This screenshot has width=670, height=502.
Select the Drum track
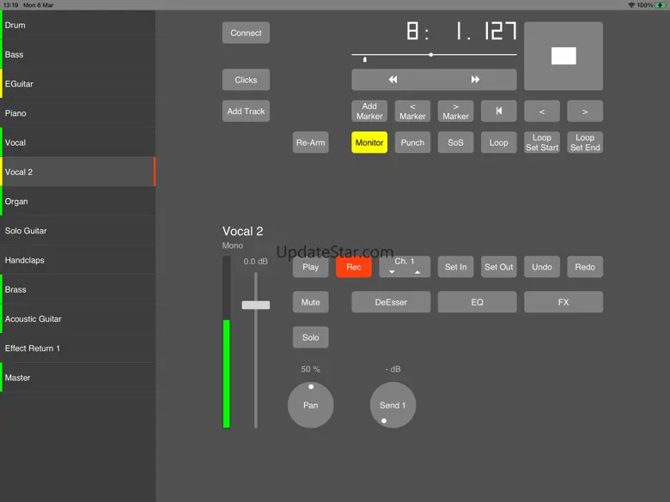[78, 25]
